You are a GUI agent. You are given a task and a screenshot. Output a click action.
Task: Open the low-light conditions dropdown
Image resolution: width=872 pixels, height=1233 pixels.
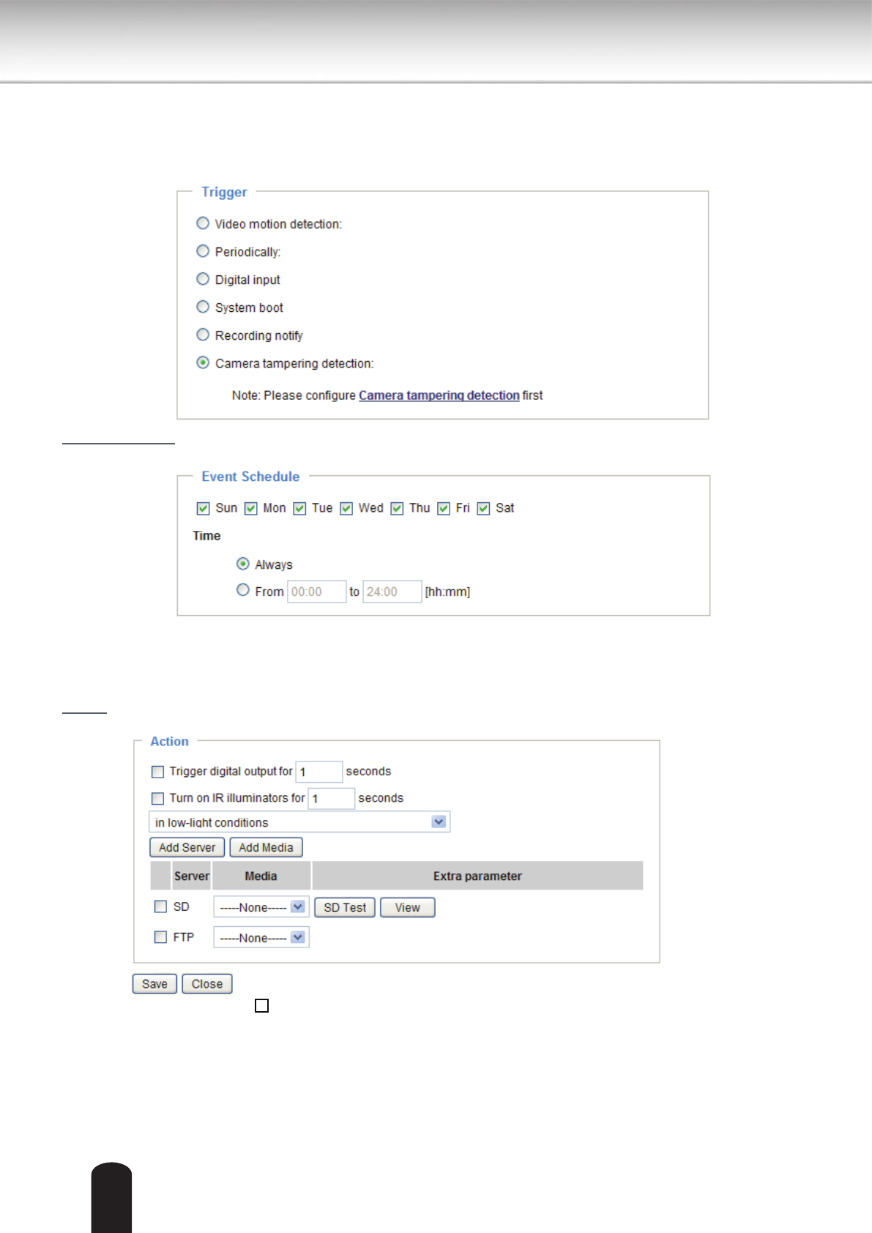point(299,822)
